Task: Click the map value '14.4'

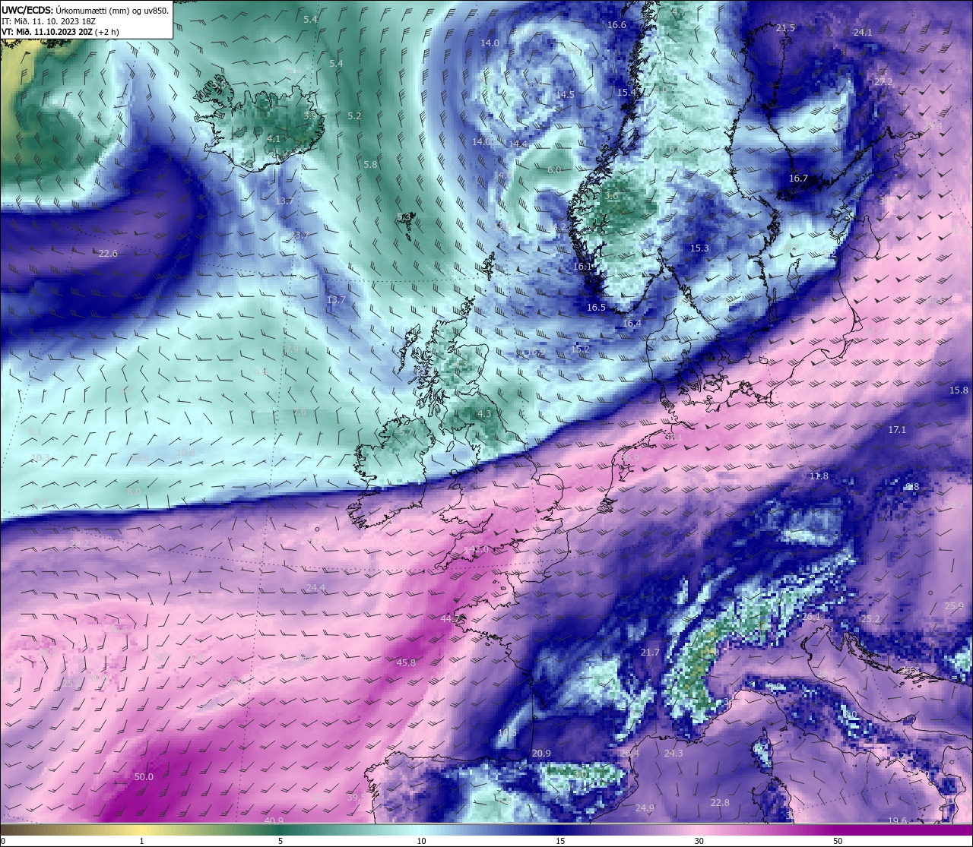Action: tap(518, 144)
